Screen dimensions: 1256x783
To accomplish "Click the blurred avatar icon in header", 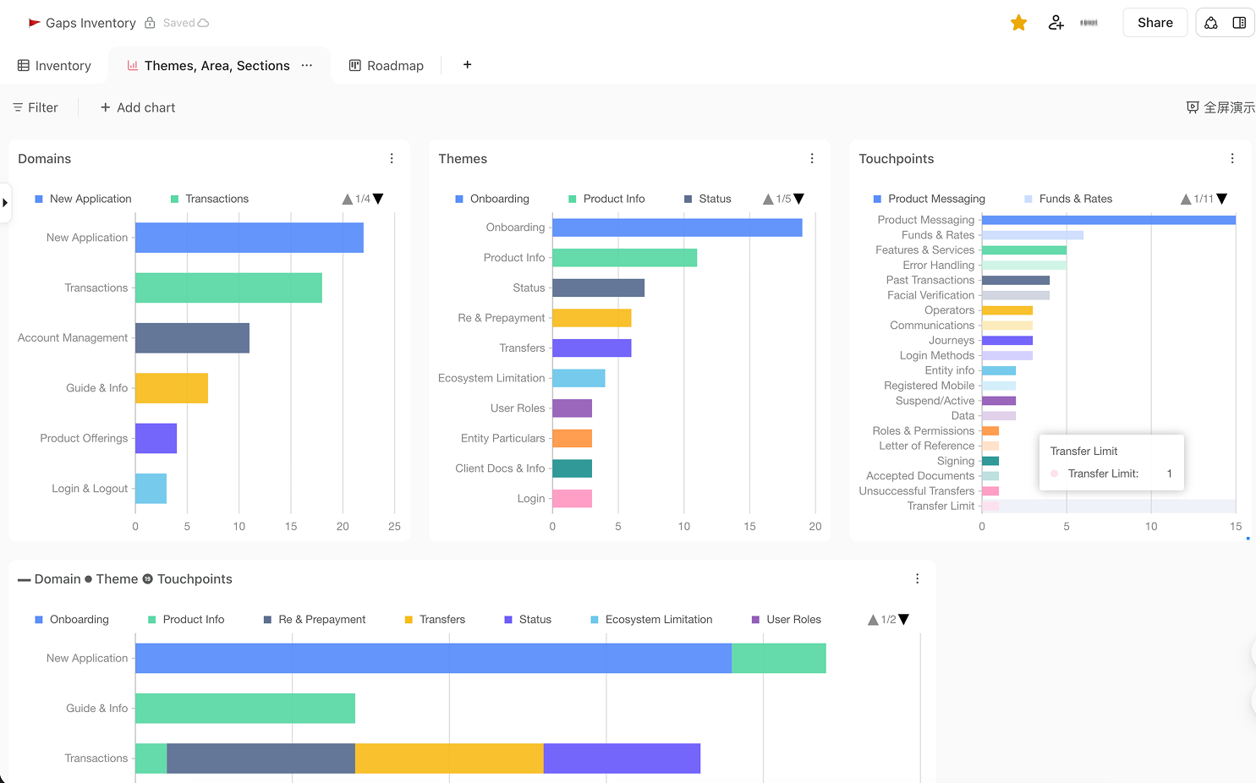I will [x=1089, y=23].
